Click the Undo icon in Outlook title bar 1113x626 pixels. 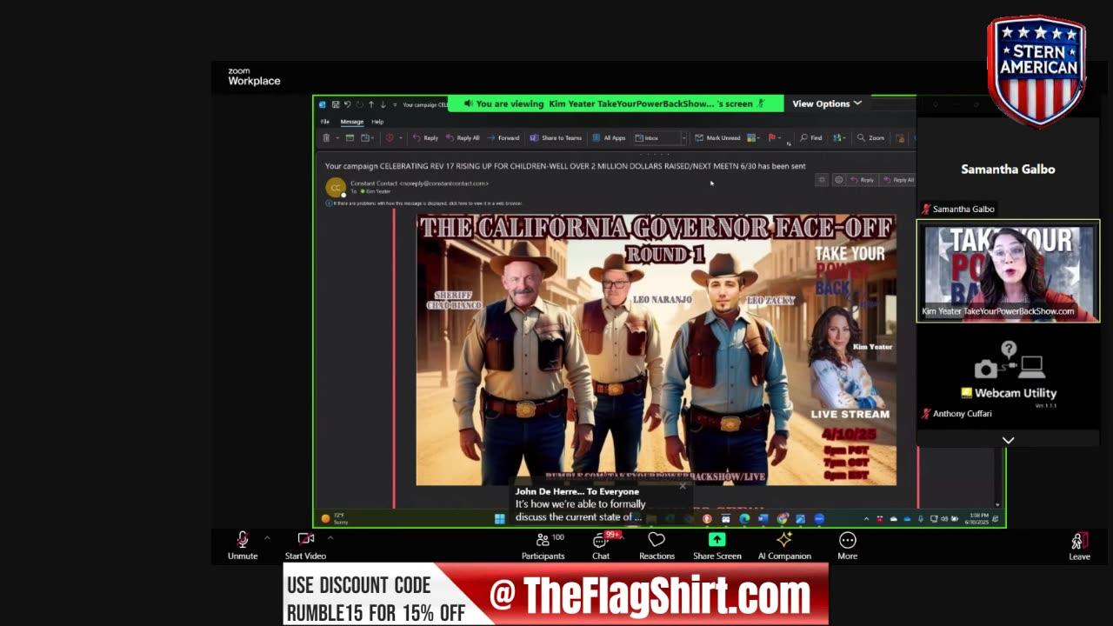click(x=347, y=104)
